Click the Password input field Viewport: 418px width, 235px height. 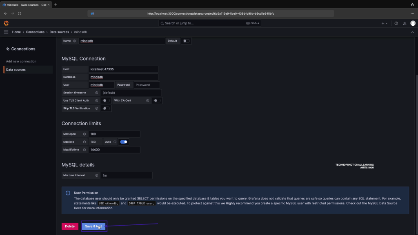click(x=147, y=85)
